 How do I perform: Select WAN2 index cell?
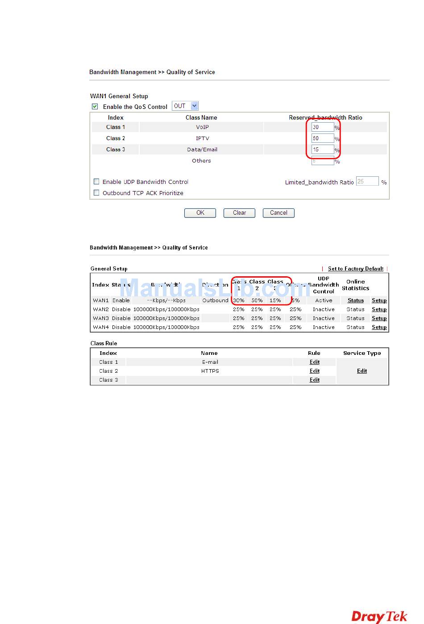click(x=101, y=309)
